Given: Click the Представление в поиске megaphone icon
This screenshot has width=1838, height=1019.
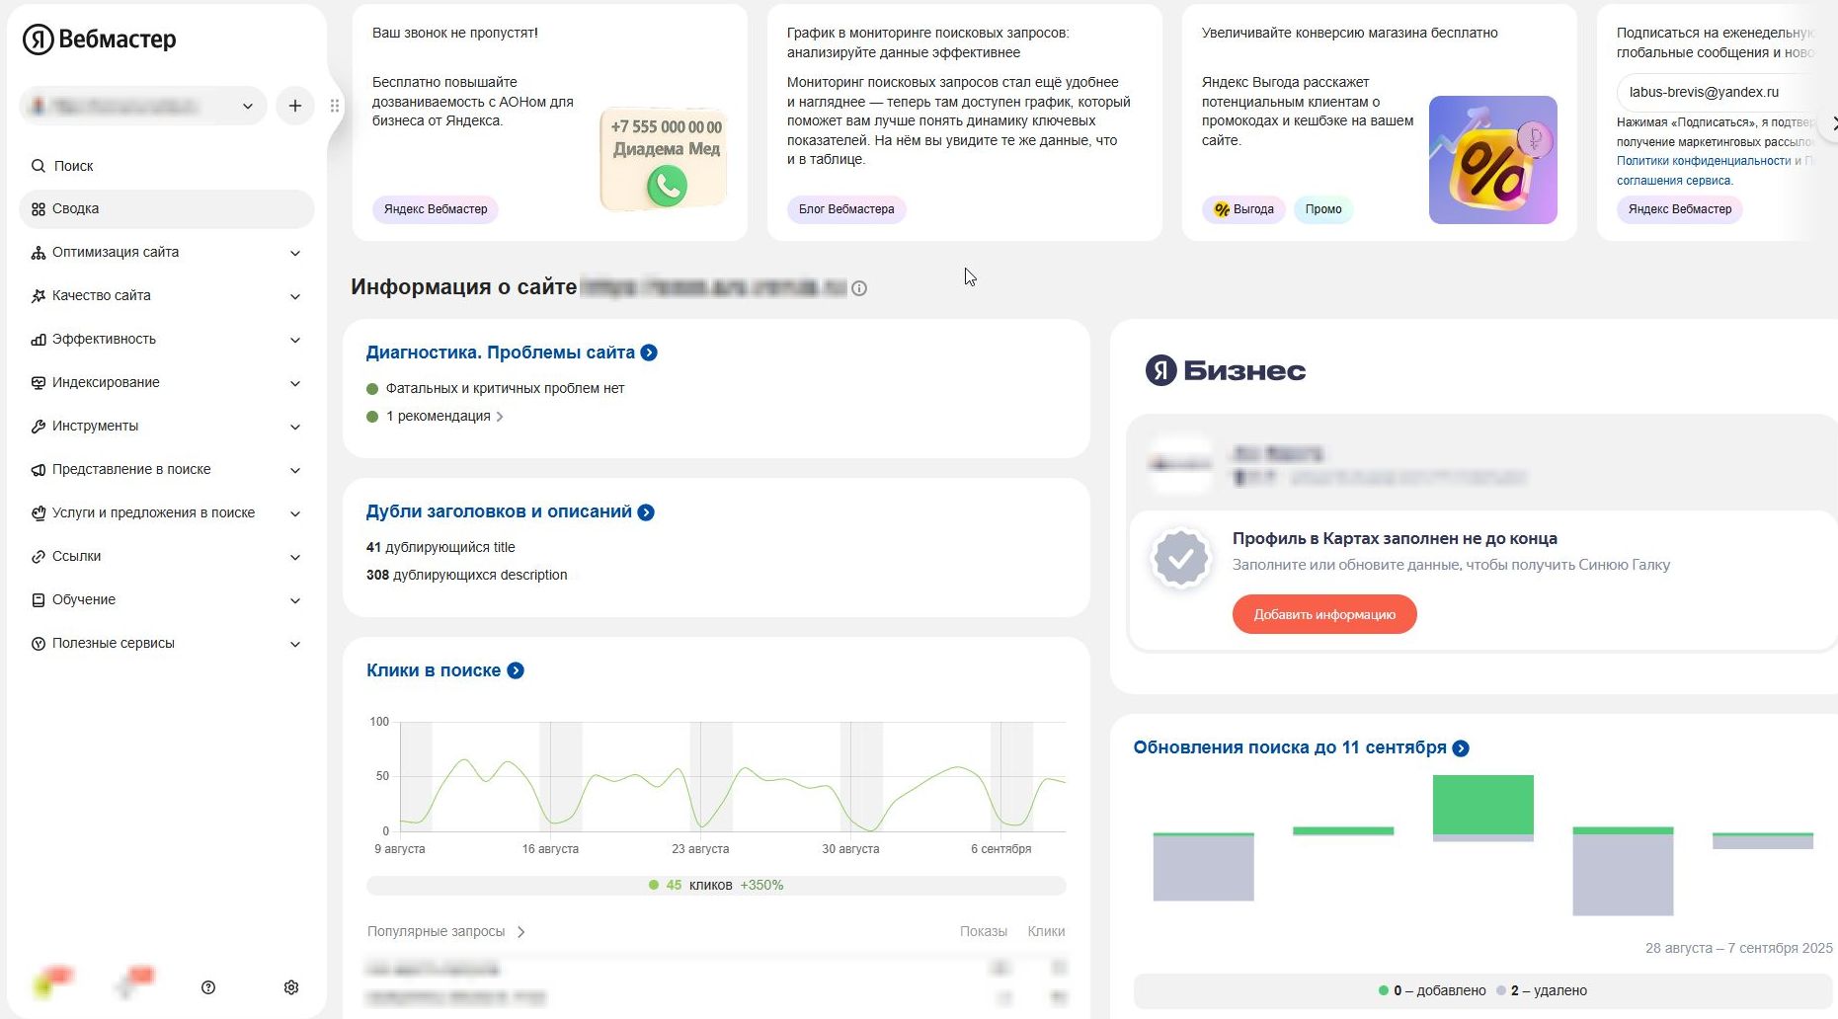Looking at the screenshot, I should point(39,470).
